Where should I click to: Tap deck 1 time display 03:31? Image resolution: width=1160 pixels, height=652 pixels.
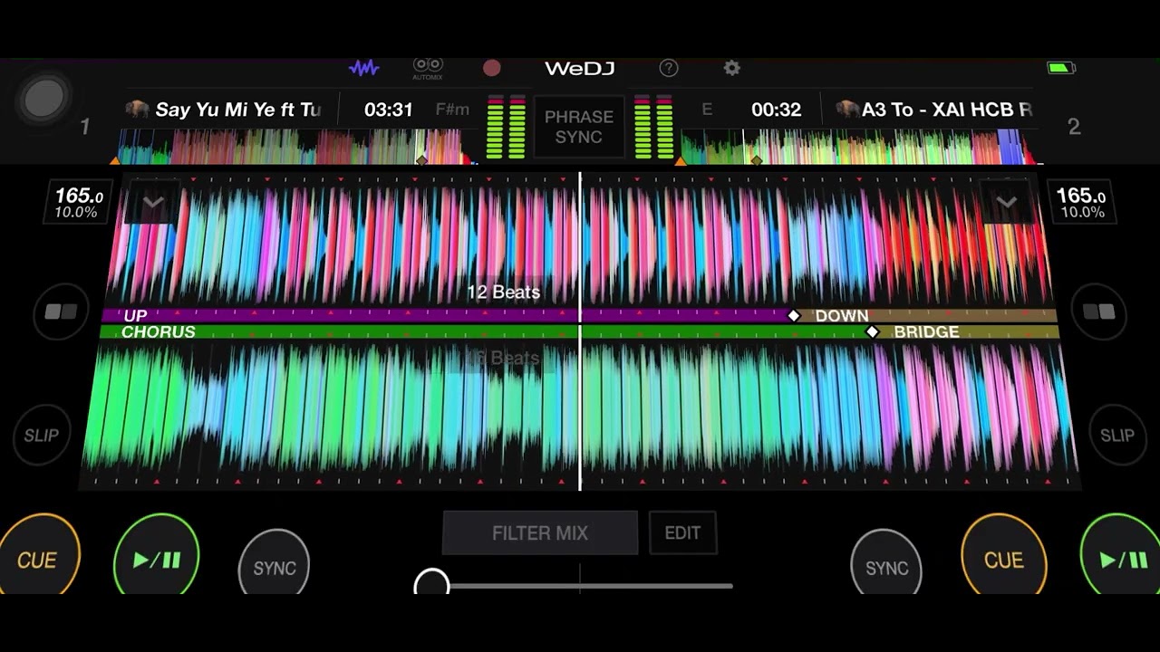click(x=389, y=110)
